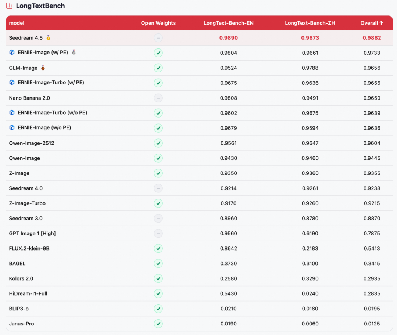This screenshot has width=397, height=335.
Task: Click the HiDream-I1-Full ZH score 0.0240
Action: pos(310,293)
